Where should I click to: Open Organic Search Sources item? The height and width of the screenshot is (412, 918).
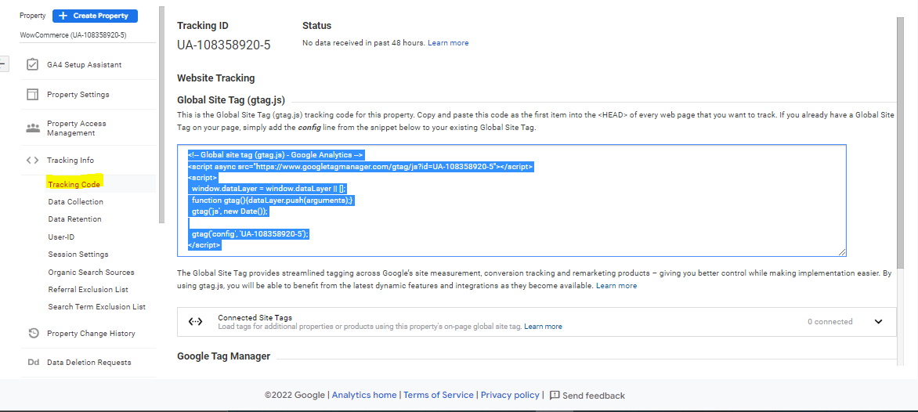91,272
